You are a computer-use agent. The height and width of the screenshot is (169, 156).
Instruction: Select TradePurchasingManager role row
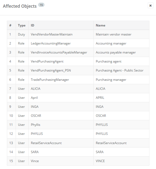click(x=78, y=80)
